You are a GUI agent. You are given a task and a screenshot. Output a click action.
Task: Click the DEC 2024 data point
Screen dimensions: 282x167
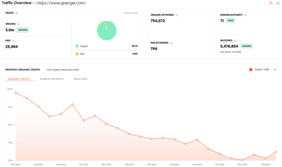pyautogui.click(x=242, y=160)
